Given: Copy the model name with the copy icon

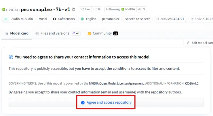Looking at the screenshot, I should pos(73,9).
